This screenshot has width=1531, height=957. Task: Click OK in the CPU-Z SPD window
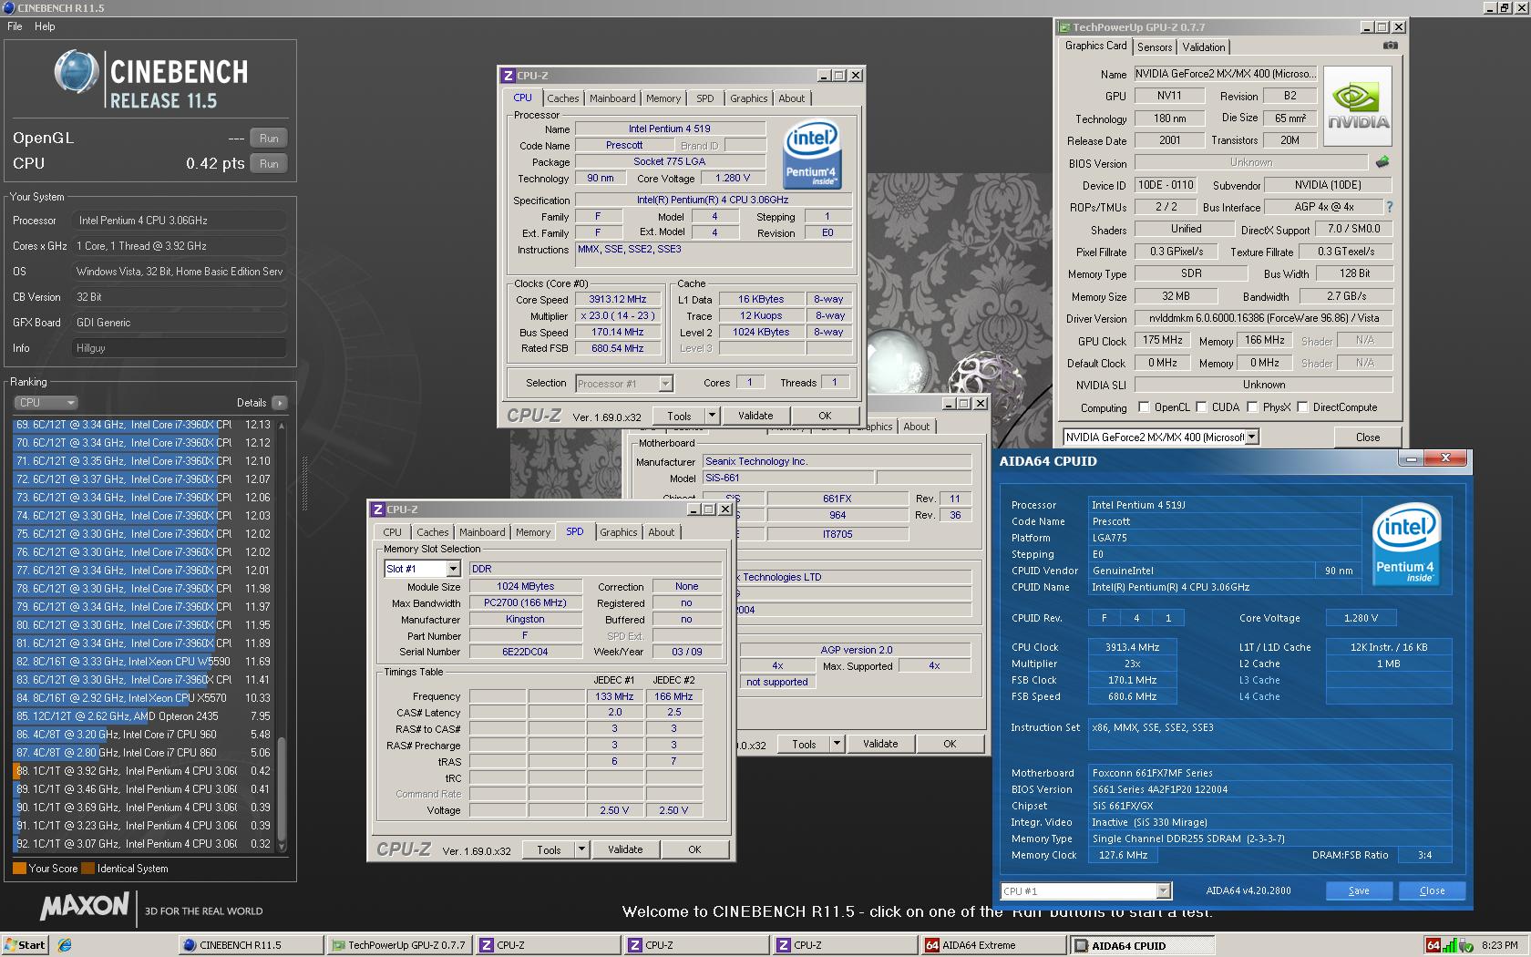click(x=694, y=849)
